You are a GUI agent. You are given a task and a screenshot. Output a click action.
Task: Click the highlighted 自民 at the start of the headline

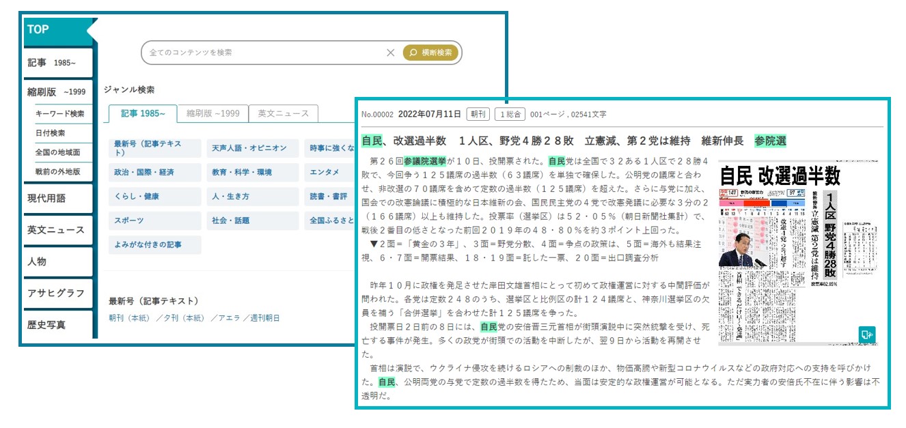tap(372, 141)
